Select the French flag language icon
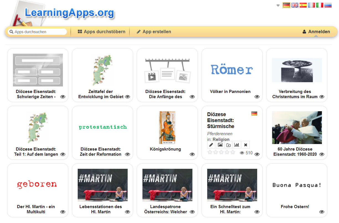 (x=311, y=5)
